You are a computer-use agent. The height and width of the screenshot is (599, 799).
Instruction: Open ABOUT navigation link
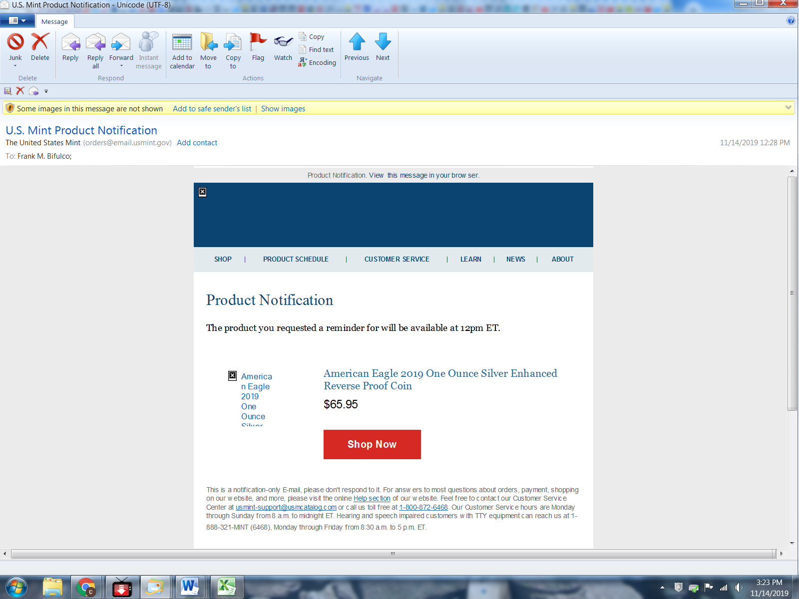[x=562, y=259]
